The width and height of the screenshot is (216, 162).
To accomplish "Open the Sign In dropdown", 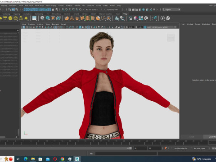I will [x=171, y=9].
